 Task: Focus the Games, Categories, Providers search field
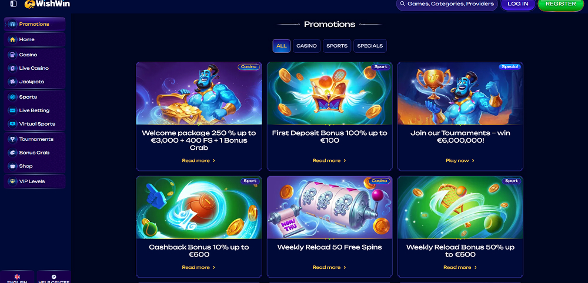point(447,4)
